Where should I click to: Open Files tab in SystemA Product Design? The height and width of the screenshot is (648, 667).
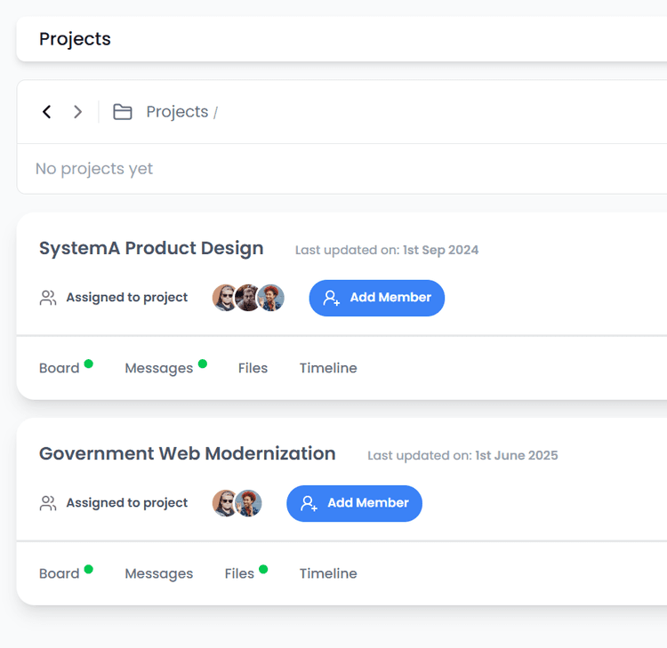(x=253, y=368)
